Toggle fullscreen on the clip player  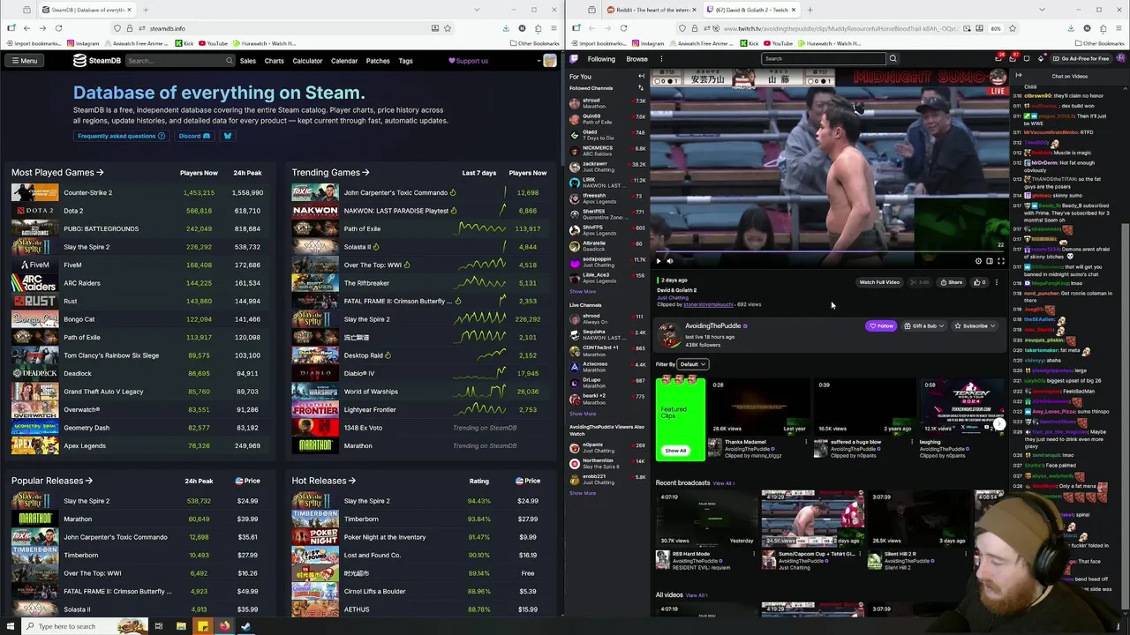click(1001, 261)
